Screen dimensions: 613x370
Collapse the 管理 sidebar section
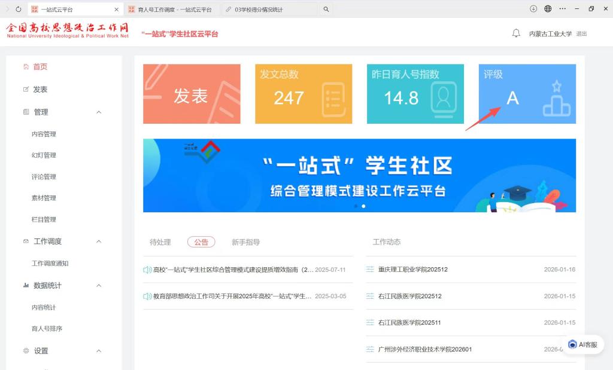pos(99,112)
